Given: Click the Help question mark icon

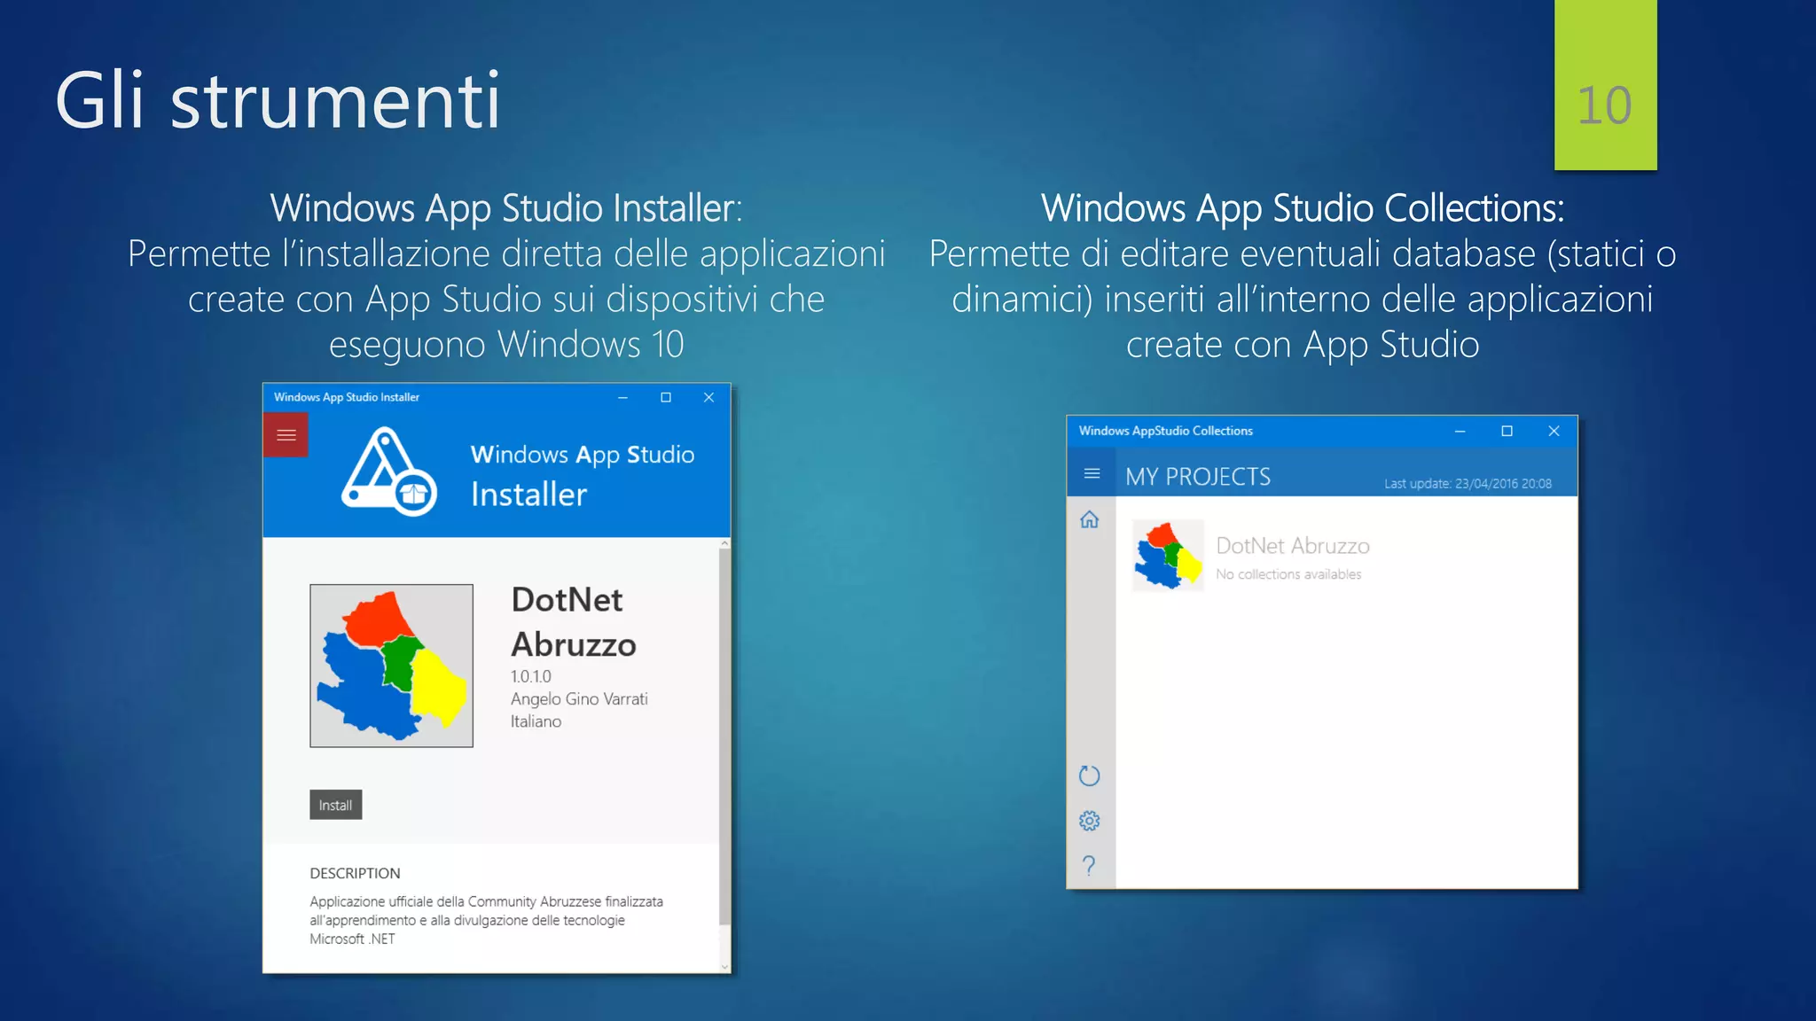Looking at the screenshot, I should point(1089,865).
